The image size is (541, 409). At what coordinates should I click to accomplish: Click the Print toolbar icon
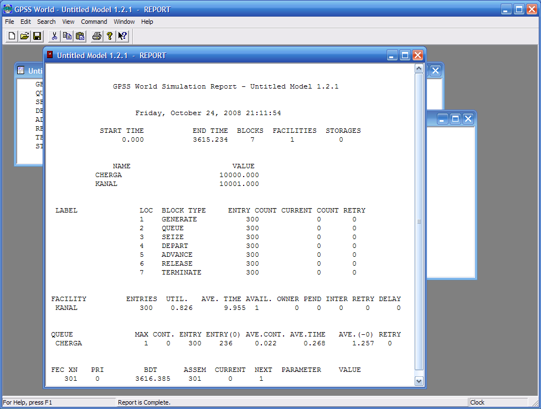97,36
